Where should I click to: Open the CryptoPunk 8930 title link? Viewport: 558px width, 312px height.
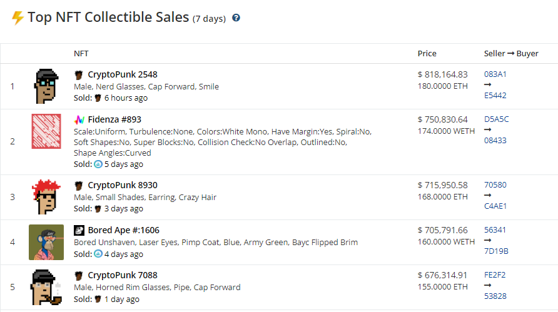(123, 185)
